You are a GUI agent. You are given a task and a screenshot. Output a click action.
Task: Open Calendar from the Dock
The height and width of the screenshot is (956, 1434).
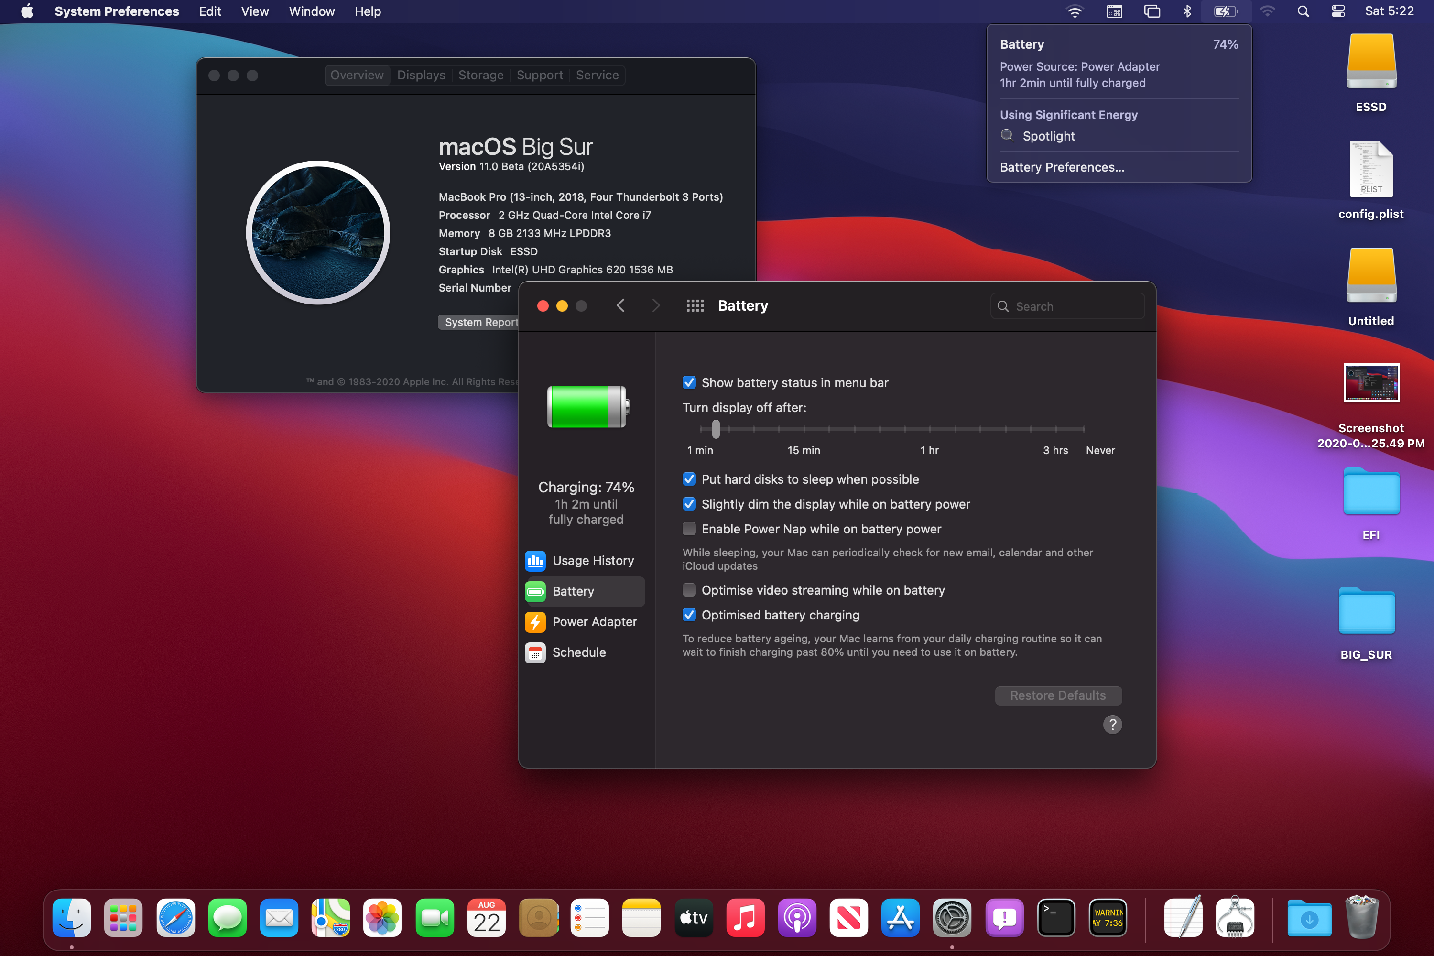click(x=486, y=917)
